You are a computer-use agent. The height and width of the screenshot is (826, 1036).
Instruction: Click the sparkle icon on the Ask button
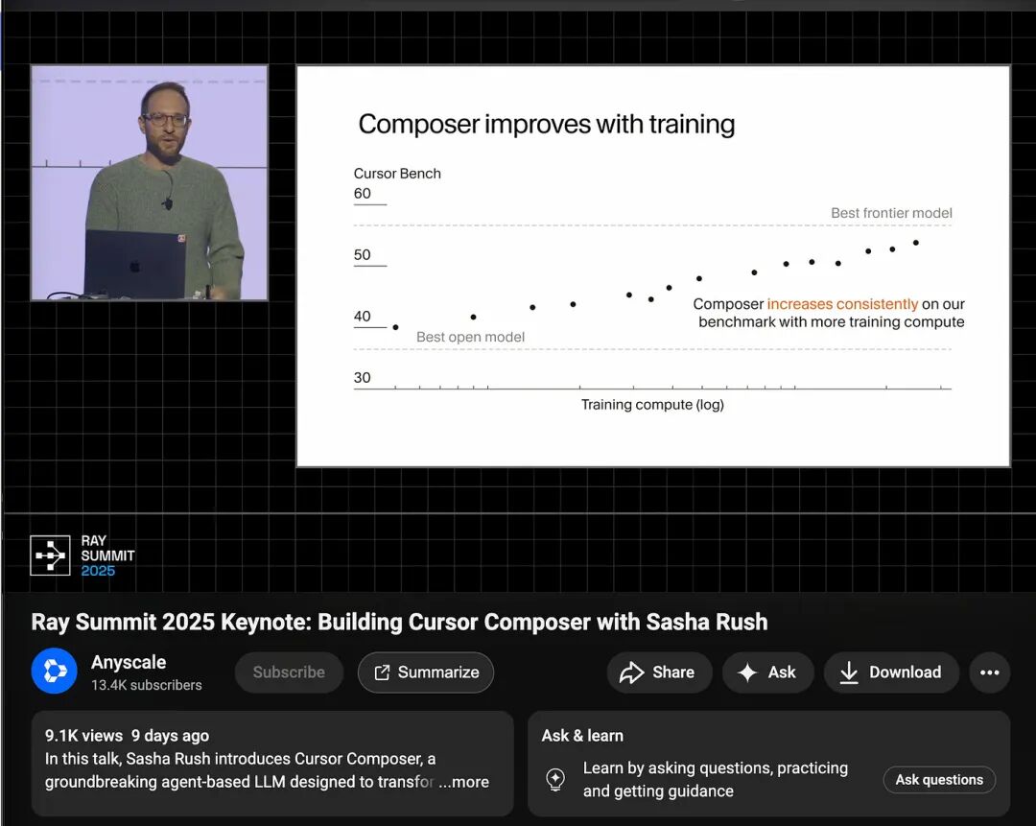[x=747, y=672]
